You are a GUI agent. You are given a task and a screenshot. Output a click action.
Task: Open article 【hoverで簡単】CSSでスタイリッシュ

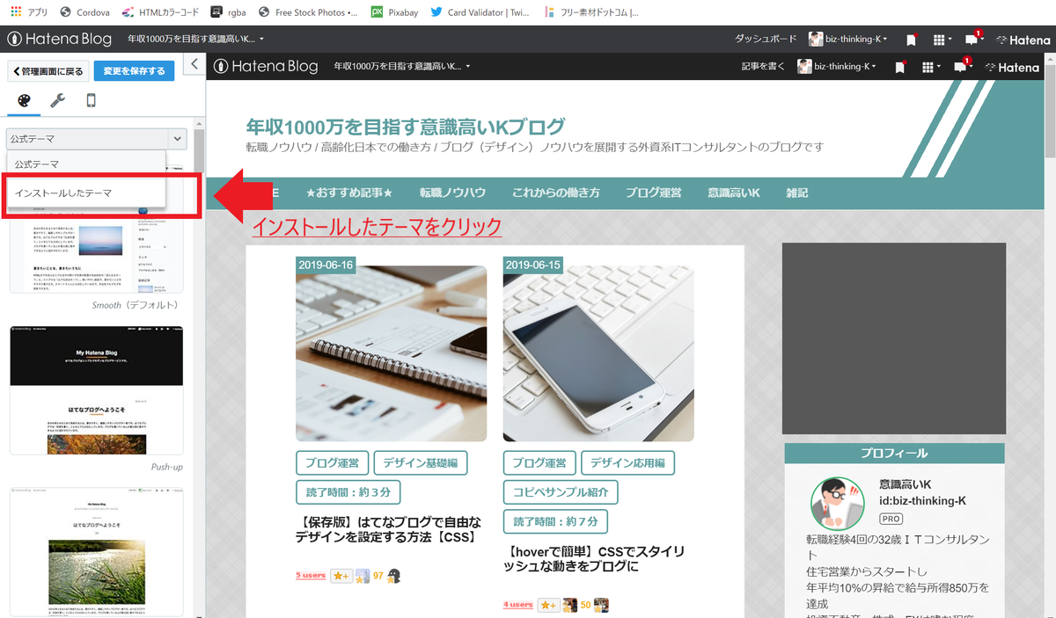pyautogui.click(x=593, y=558)
